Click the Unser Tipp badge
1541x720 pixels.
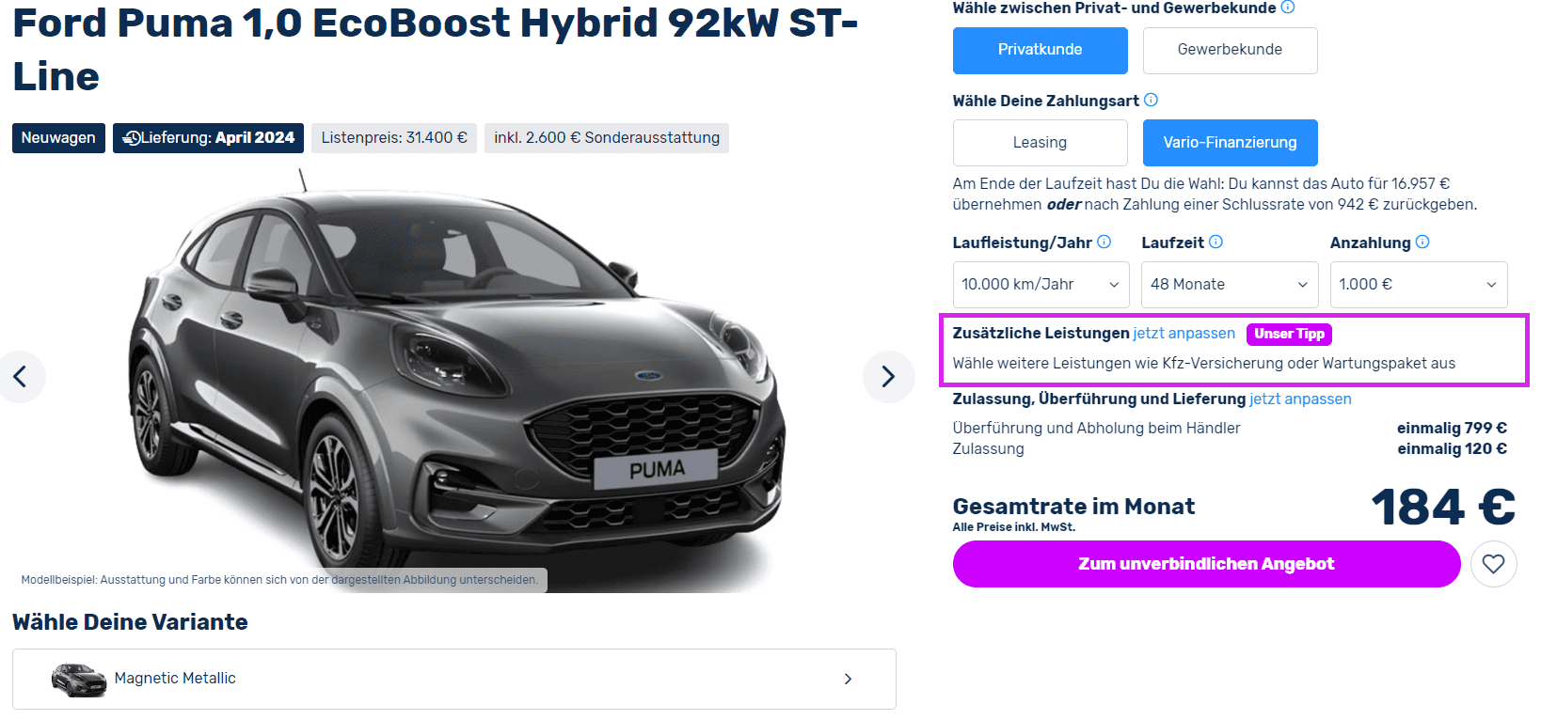click(1289, 334)
